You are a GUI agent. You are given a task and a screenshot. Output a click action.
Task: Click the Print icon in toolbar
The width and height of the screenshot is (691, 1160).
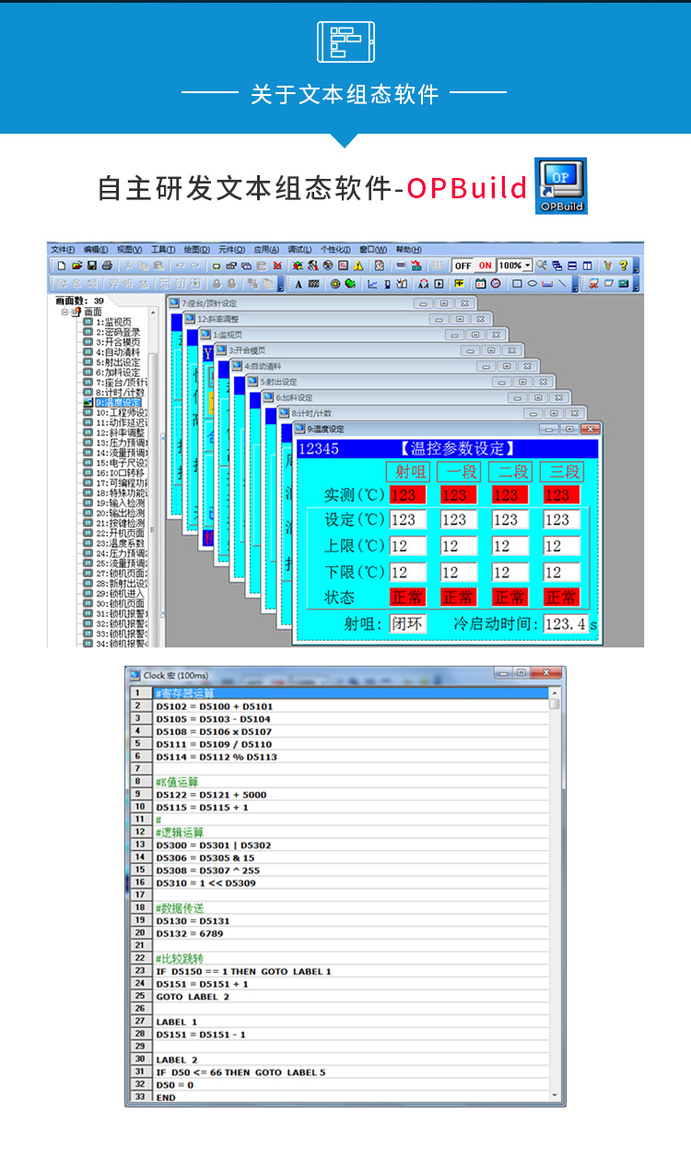click(106, 266)
